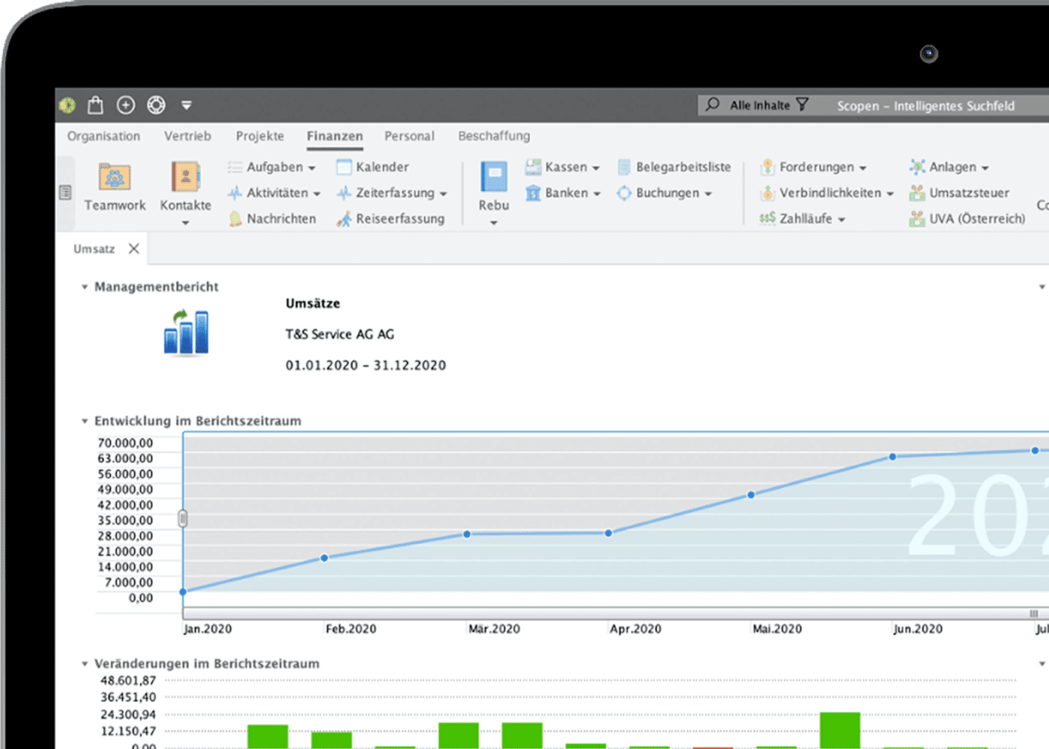Switch to the Projekte tab
1049x749 pixels.
[260, 136]
